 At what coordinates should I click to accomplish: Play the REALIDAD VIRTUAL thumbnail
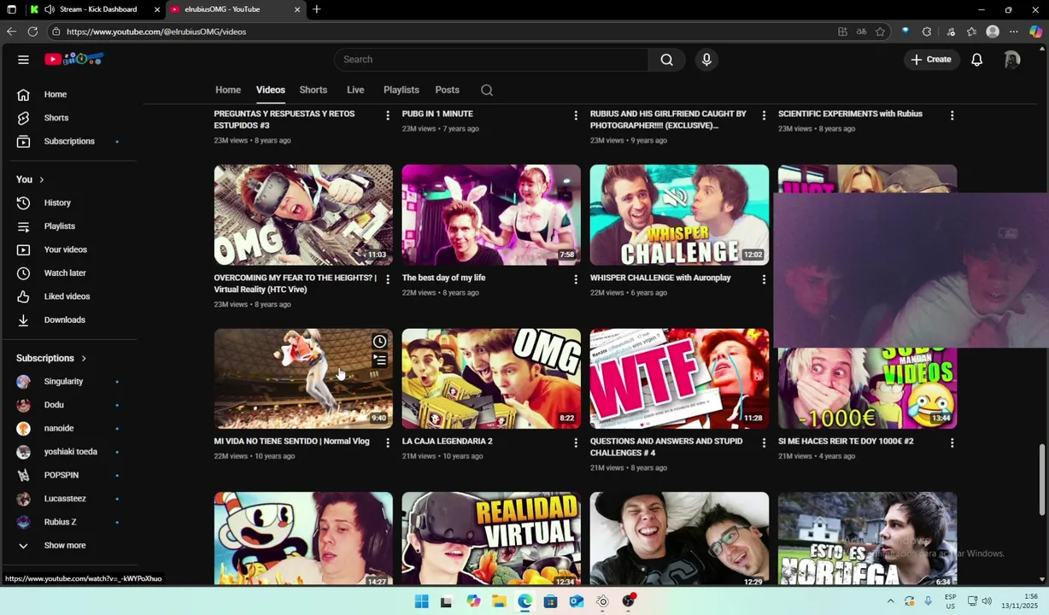click(491, 539)
